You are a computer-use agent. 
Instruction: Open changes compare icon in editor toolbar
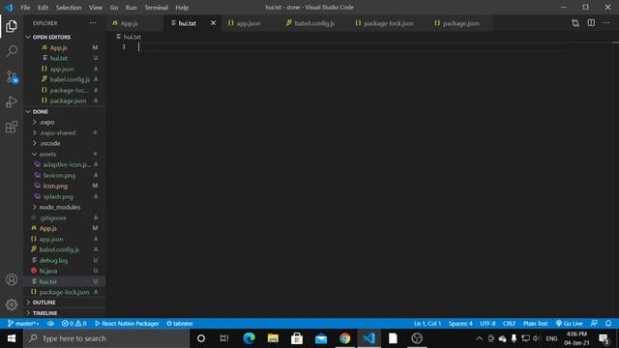coord(575,23)
